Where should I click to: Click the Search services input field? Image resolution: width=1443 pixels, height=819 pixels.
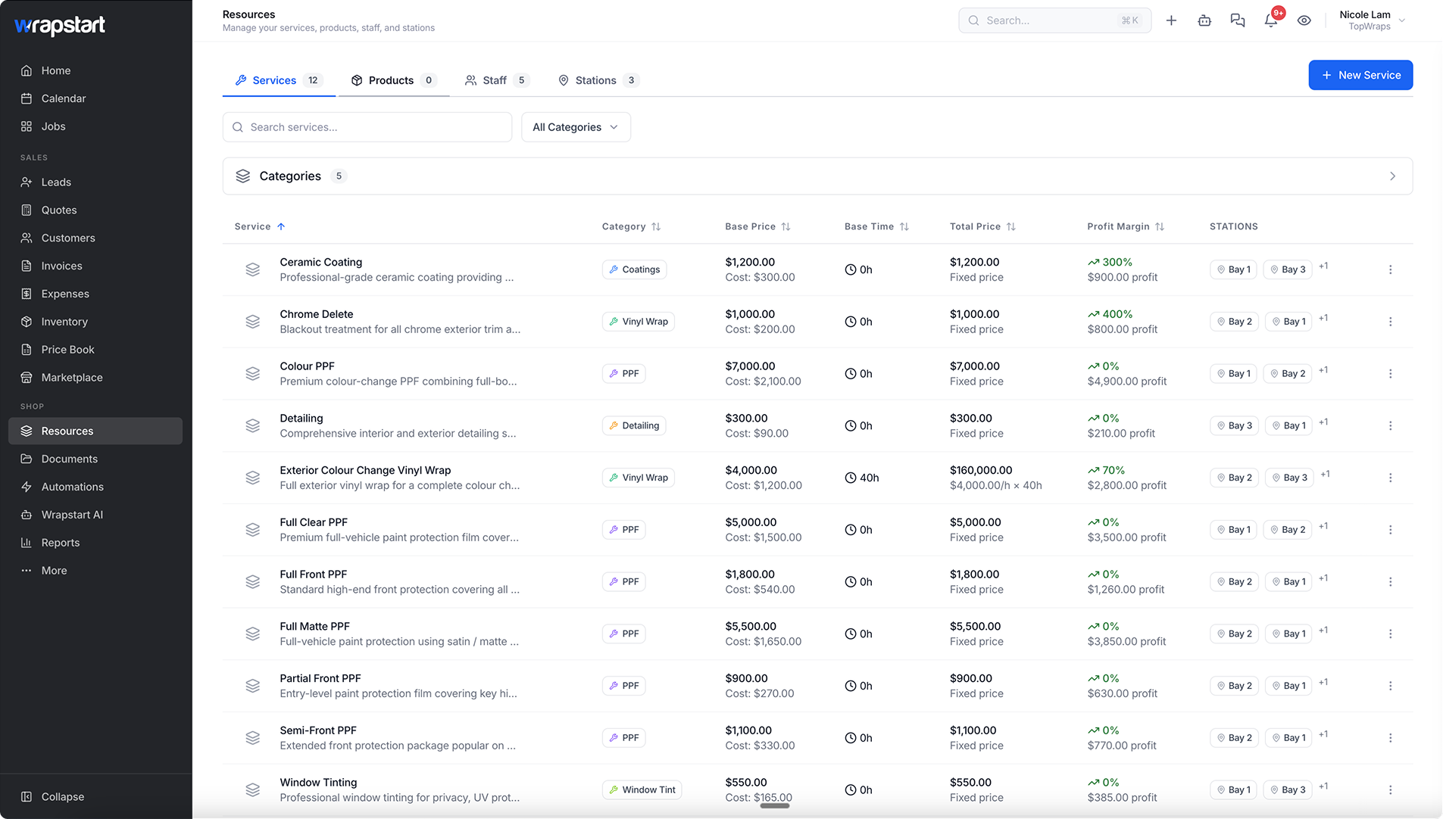point(367,127)
